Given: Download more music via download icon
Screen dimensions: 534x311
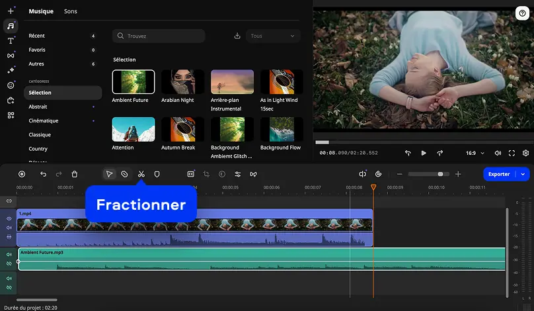Looking at the screenshot, I should click(x=237, y=36).
